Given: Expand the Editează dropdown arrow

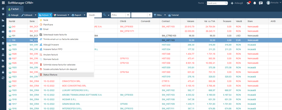Looking at the screenshot, I should coord(36,15).
